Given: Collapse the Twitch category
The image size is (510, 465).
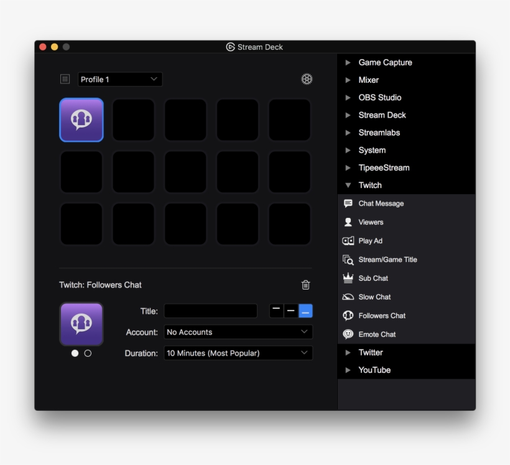Looking at the screenshot, I should pos(348,185).
